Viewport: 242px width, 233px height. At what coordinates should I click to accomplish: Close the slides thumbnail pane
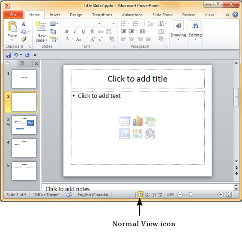click(x=36, y=64)
